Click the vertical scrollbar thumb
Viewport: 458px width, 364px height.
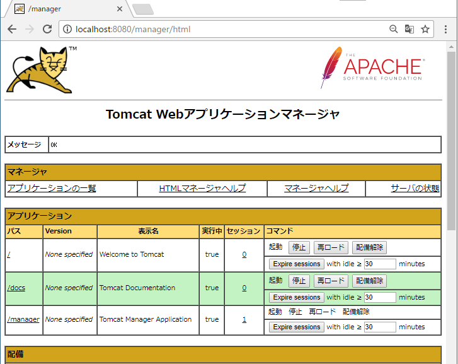(x=451, y=141)
